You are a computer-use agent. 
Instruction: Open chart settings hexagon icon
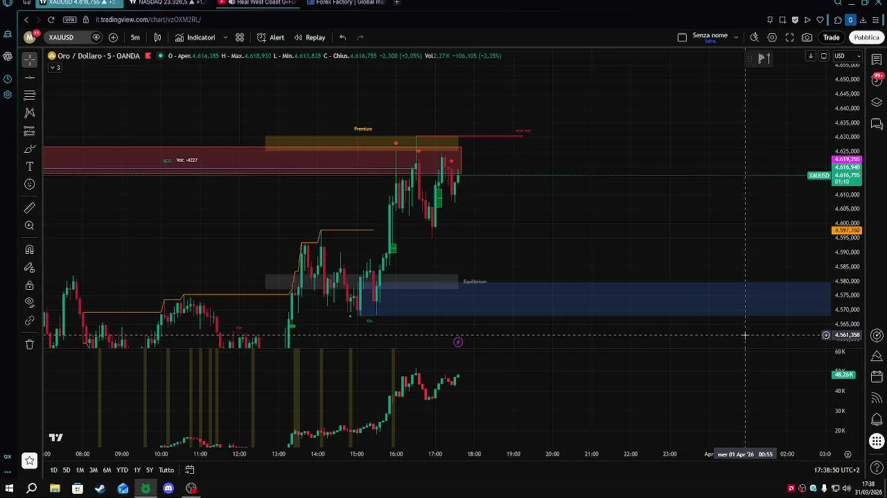pyautogui.click(x=772, y=37)
